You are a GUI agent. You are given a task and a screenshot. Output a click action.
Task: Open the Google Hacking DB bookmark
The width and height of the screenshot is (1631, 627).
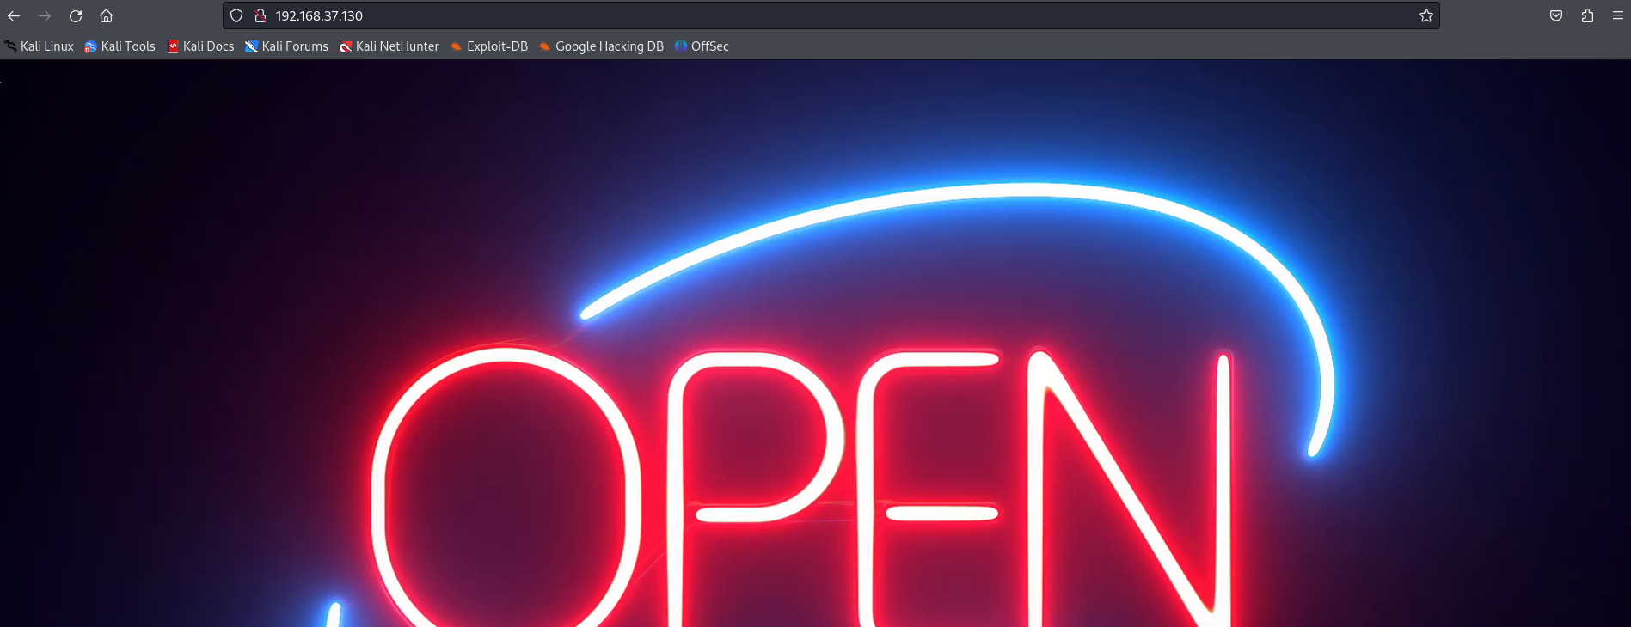pyautogui.click(x=601, y=46)
